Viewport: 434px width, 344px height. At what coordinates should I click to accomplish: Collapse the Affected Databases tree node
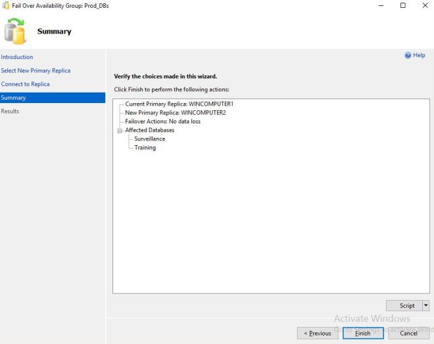point(120,130)
